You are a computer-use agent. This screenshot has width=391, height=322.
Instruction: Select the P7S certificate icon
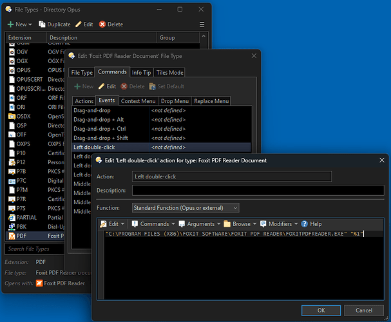12,209
